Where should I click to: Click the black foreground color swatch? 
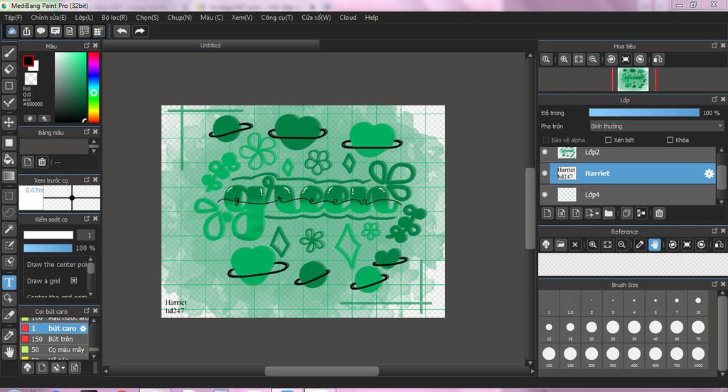coord(28,61)
